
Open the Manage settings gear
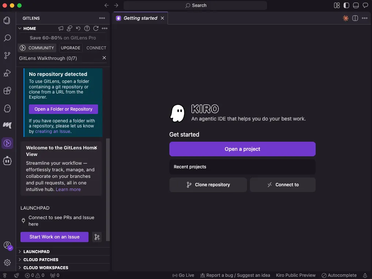pos(7,263)
